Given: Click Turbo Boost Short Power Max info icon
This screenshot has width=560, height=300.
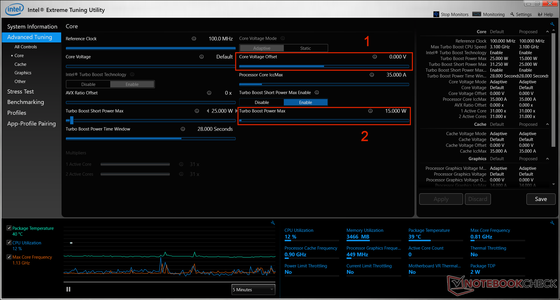Looking at the screenshot, I should pos(197,111).
